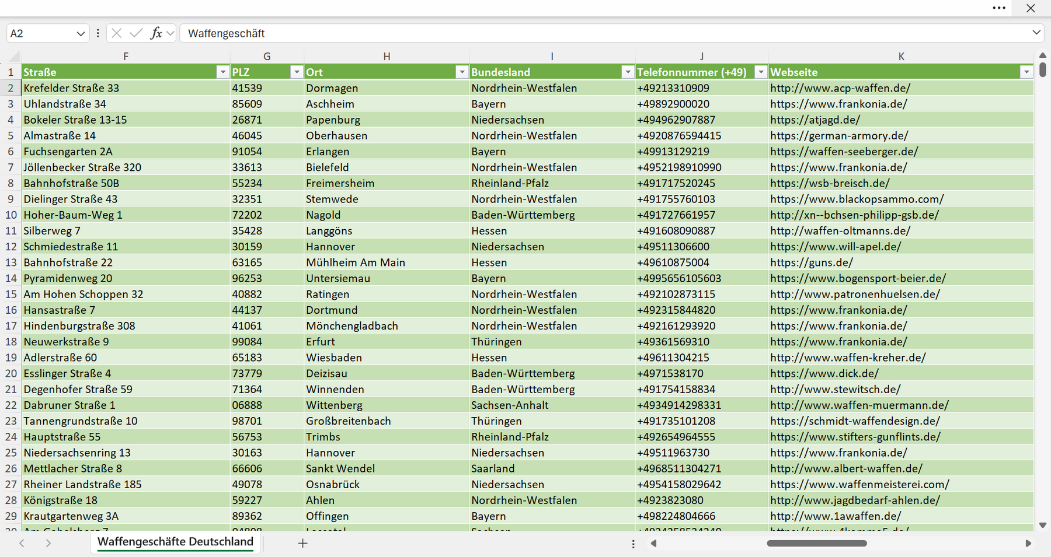Click the confirm entry checkmark in formula bar

136,33
